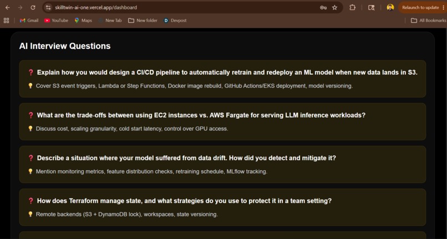Image resolution: width=447 pixels, height=239 pixels.
Task: Open the apps grid icon in bookmarks bar
Action: 6,21
